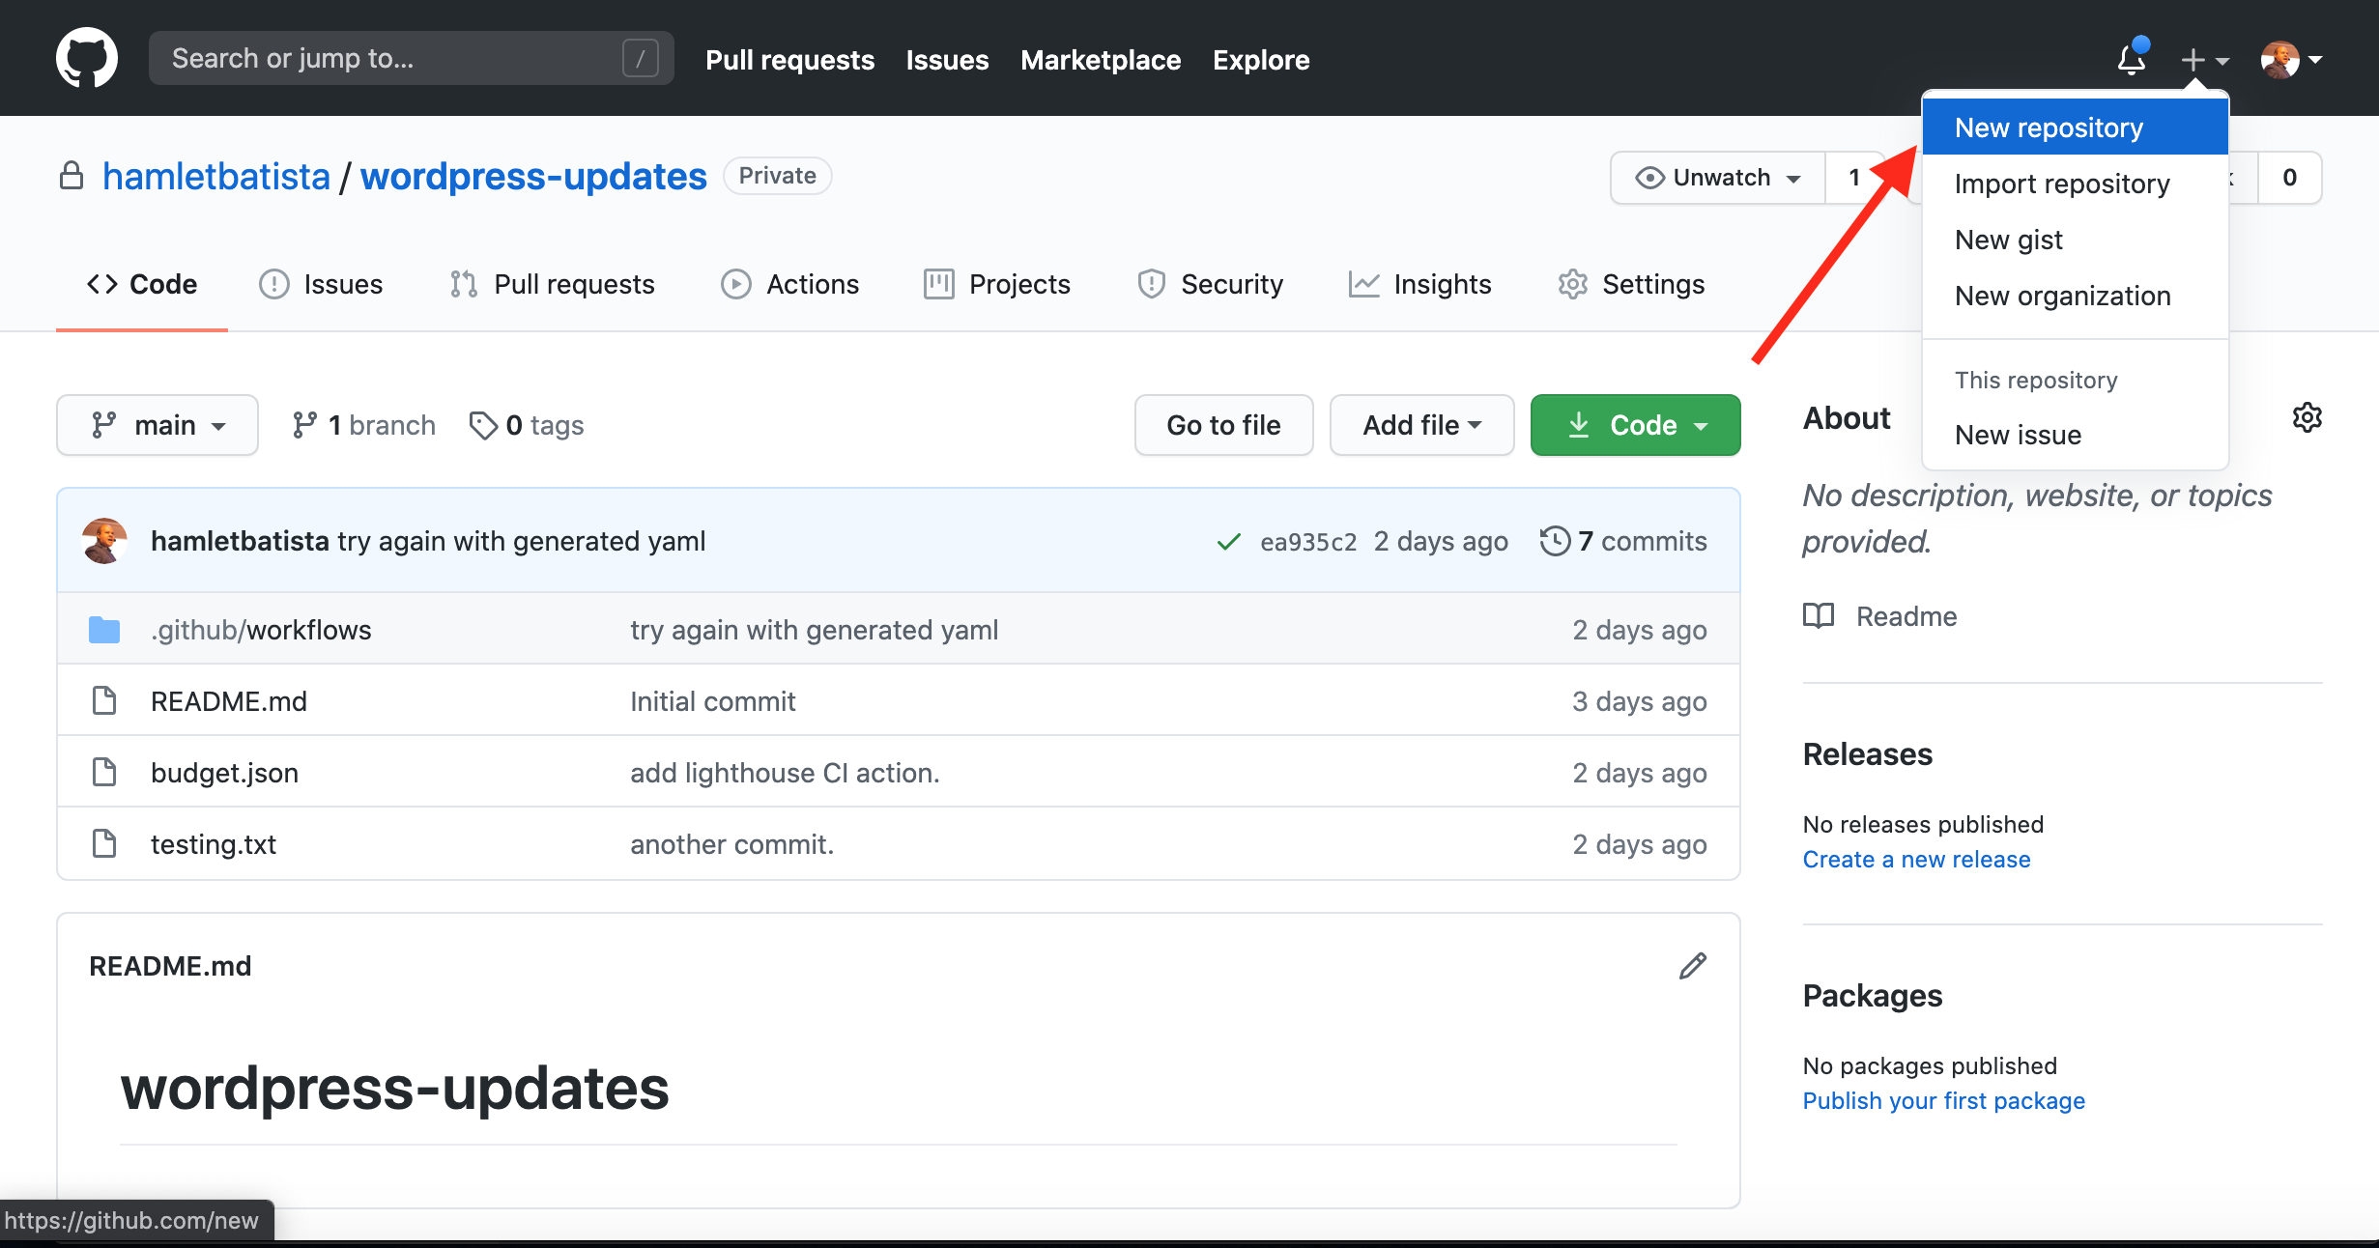Open the Insights tab
2379x1248 pixels.
pos(1420,284)
